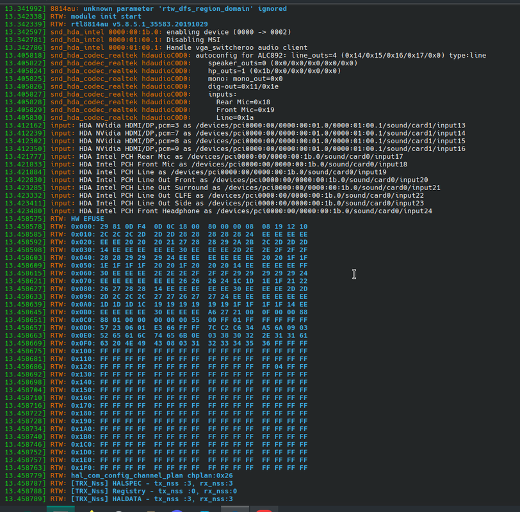Click the EFUSE row labeled 0x0E0:
Image resolution: width=520 pixels, height=512 pixels.
[x=156, y=336]
